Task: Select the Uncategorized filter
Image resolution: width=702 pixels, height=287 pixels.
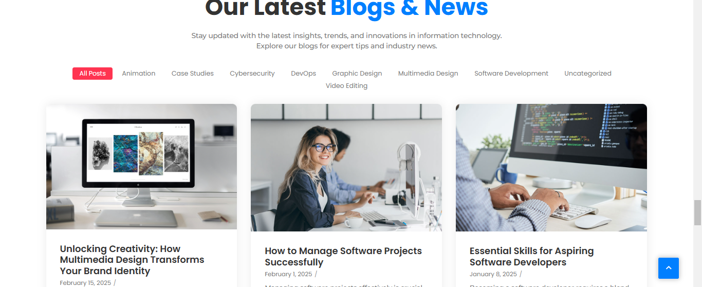Action: [588, 74]
